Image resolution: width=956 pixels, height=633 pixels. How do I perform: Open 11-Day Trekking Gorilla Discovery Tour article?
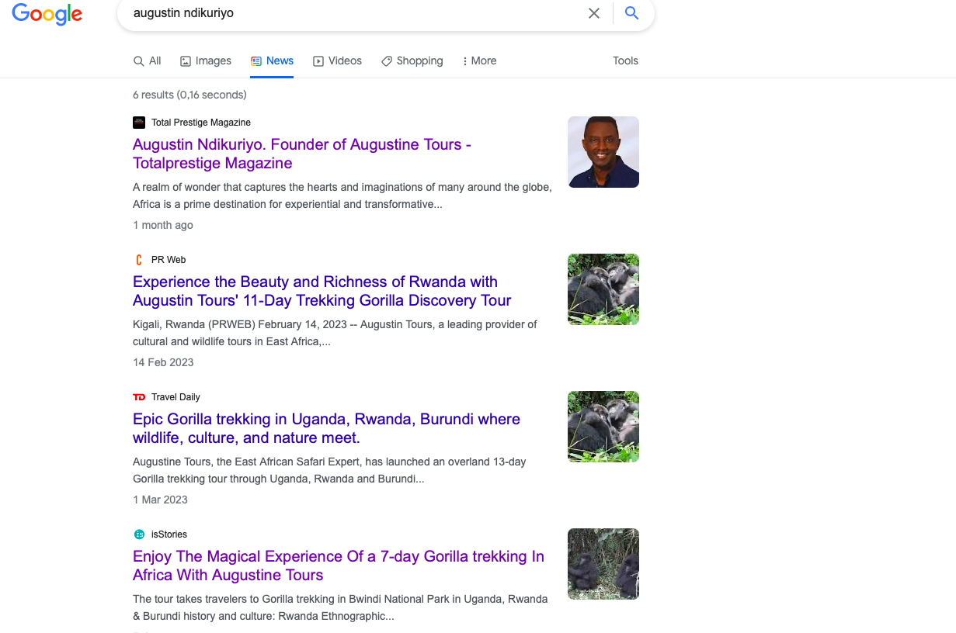pyautogui.click(x=322, y=291)
